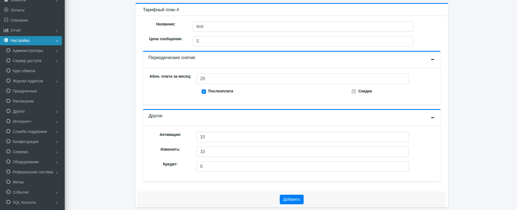Click the minus icon beside Списания
The height and width of the screenshot is (210, 517).
pyautogui.click(x=6, y=20)
